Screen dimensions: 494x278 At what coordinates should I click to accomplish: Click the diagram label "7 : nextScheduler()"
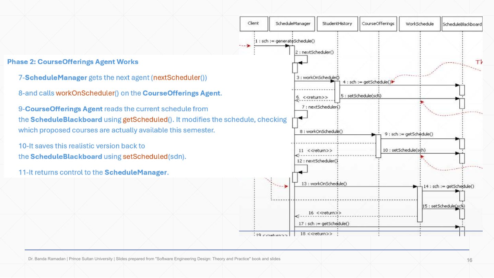pyautogui.click(x=321, y=107)
